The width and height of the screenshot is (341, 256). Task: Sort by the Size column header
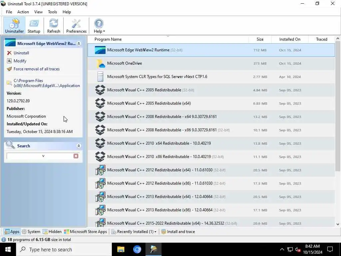(260, 39)
